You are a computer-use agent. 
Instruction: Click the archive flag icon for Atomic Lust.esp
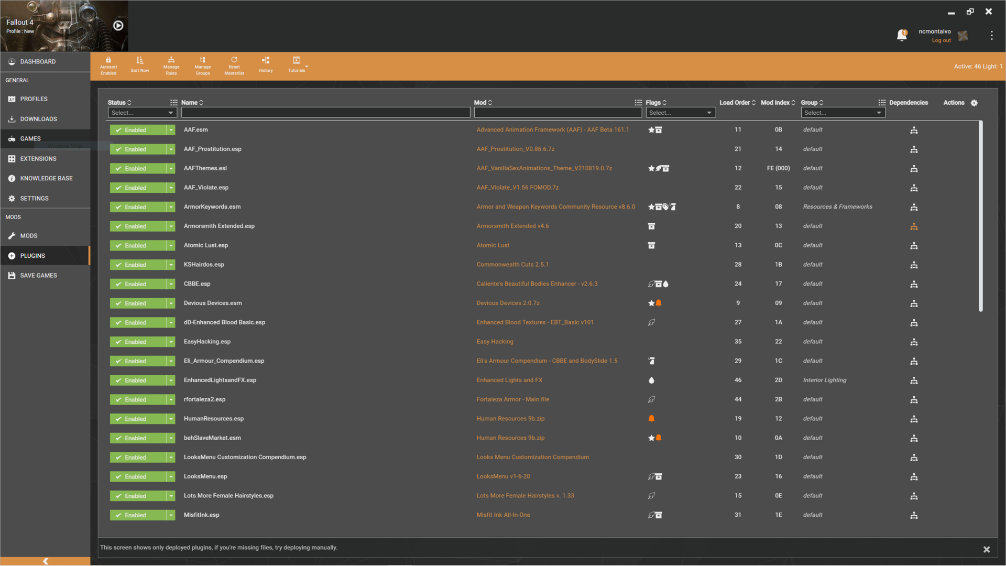pos(651,245)
